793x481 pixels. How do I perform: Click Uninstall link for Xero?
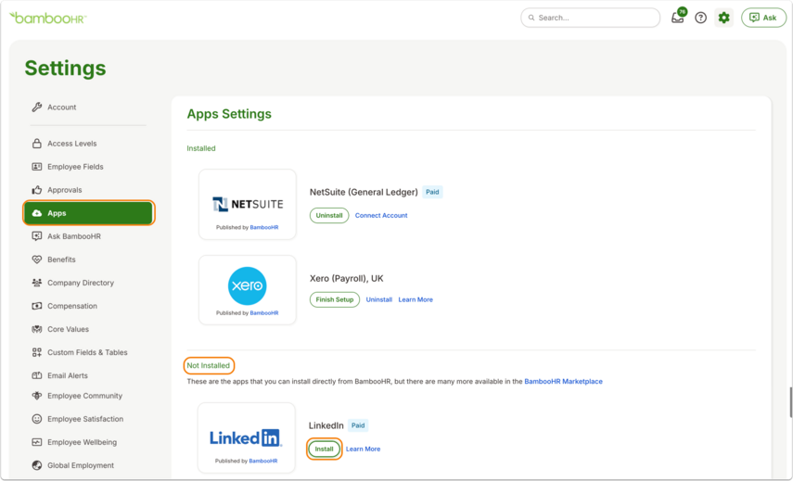[378, 299]
